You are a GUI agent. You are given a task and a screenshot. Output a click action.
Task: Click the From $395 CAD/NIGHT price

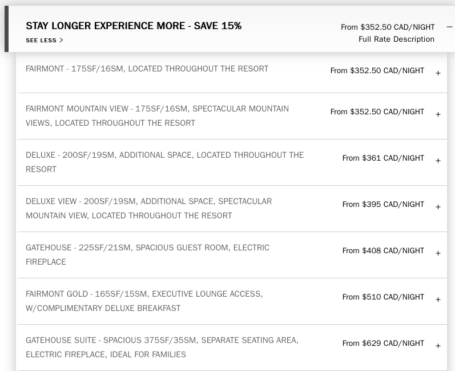click(x=383, y=204)
